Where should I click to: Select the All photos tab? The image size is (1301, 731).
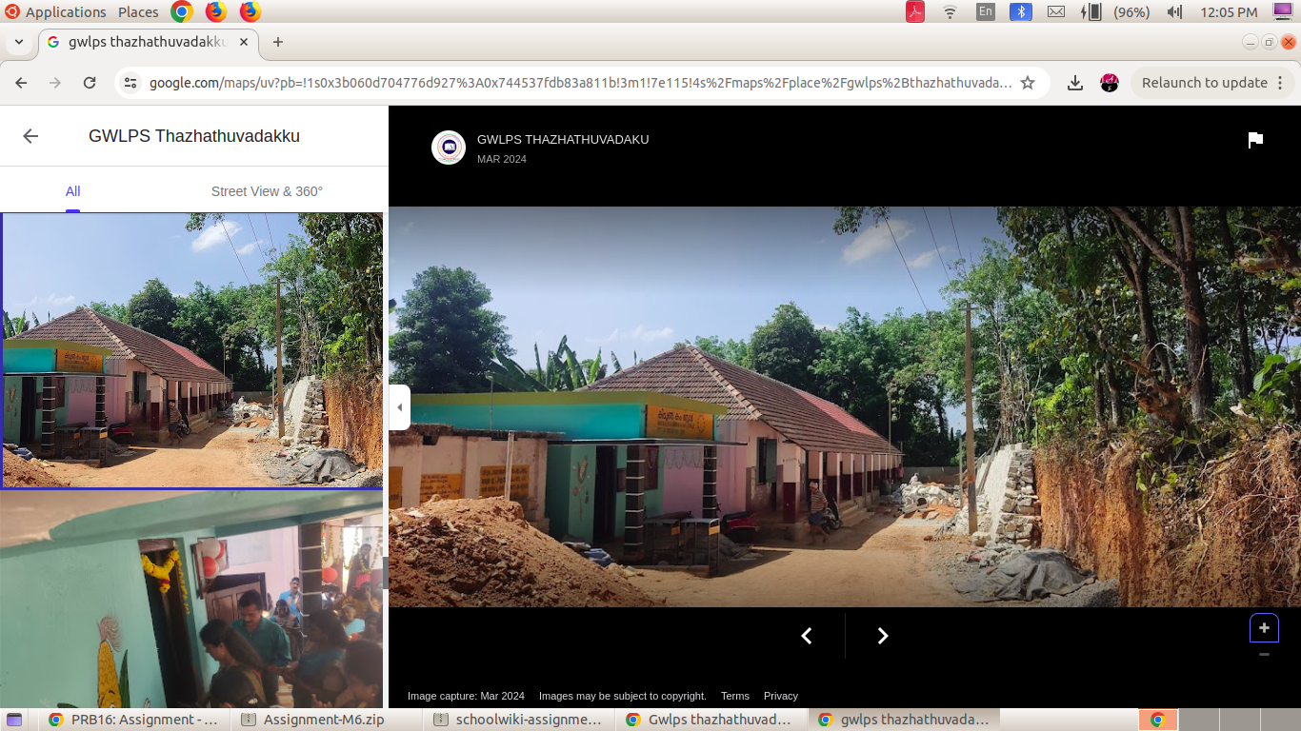(x=72, y=191)
